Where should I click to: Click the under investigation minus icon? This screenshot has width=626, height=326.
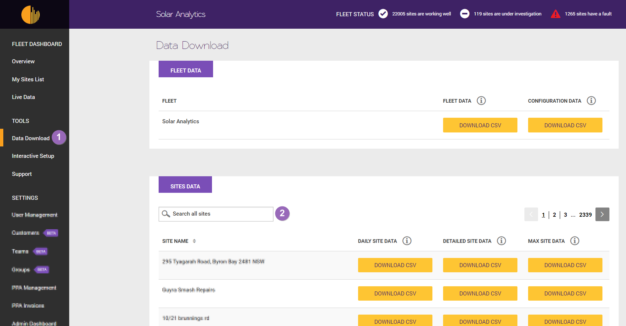[x=465, y=14]
